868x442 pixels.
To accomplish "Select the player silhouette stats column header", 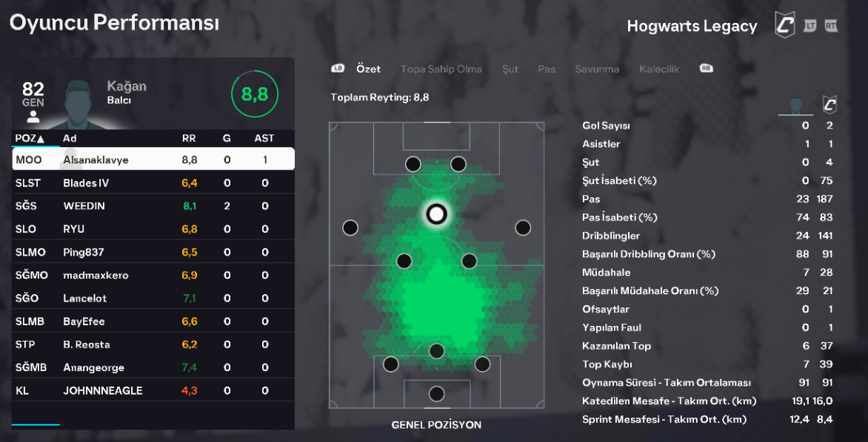I will pyautogui.click(x=796, y=104).
